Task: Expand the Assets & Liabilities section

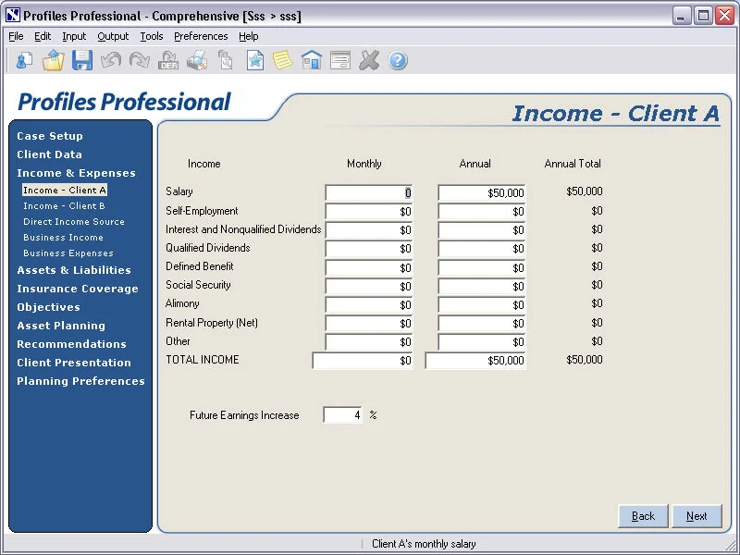Action: (74, 270)
